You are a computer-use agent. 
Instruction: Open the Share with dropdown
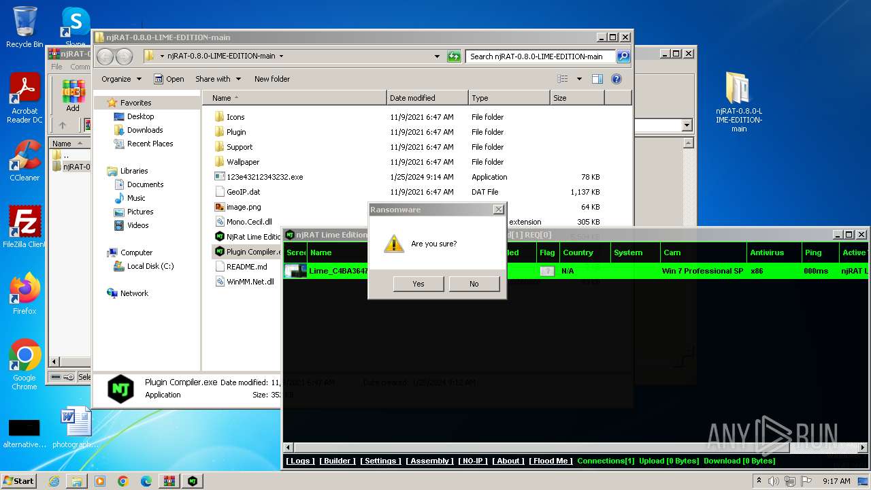(218, 79)
